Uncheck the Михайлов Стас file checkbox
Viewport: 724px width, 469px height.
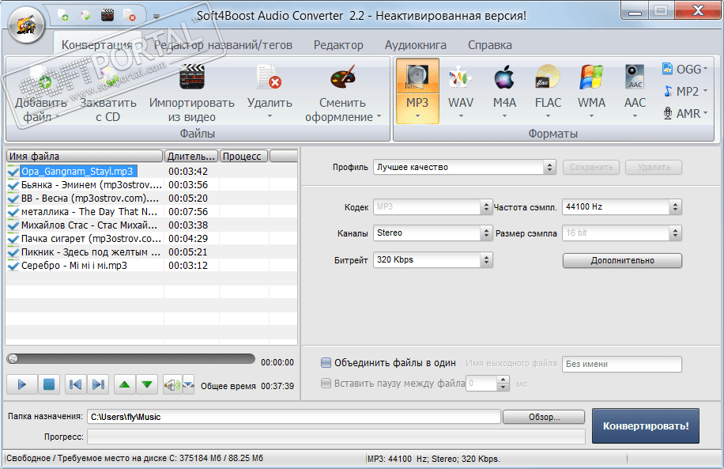pyautogui.click(x=13, y=225)
